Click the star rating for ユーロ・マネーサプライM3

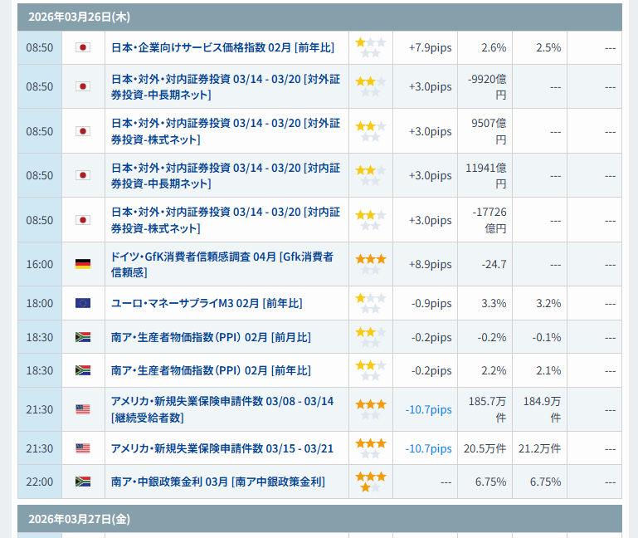click(370, 303)
